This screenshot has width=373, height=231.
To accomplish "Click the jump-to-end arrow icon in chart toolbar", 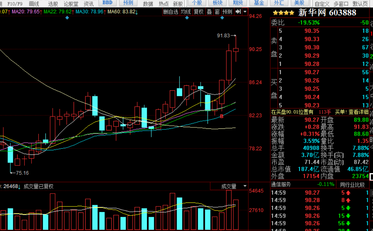I will (x=238, y=12).
